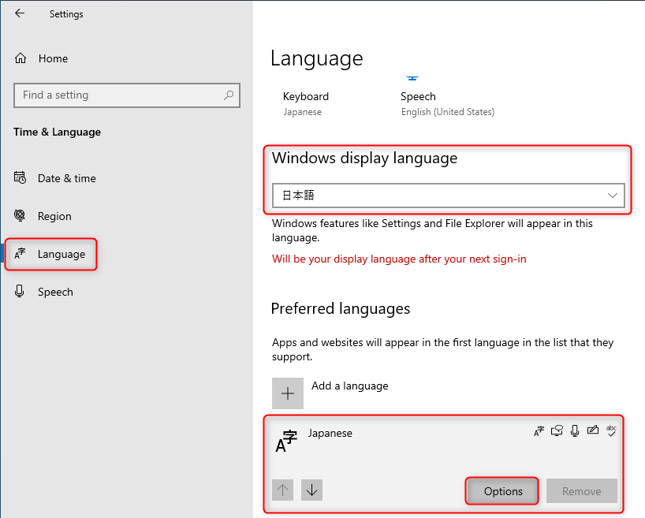Image resolution: width=645 pixels, height=518 pixels.
Task: Click the display language feature icon
Action: [539, 430]
